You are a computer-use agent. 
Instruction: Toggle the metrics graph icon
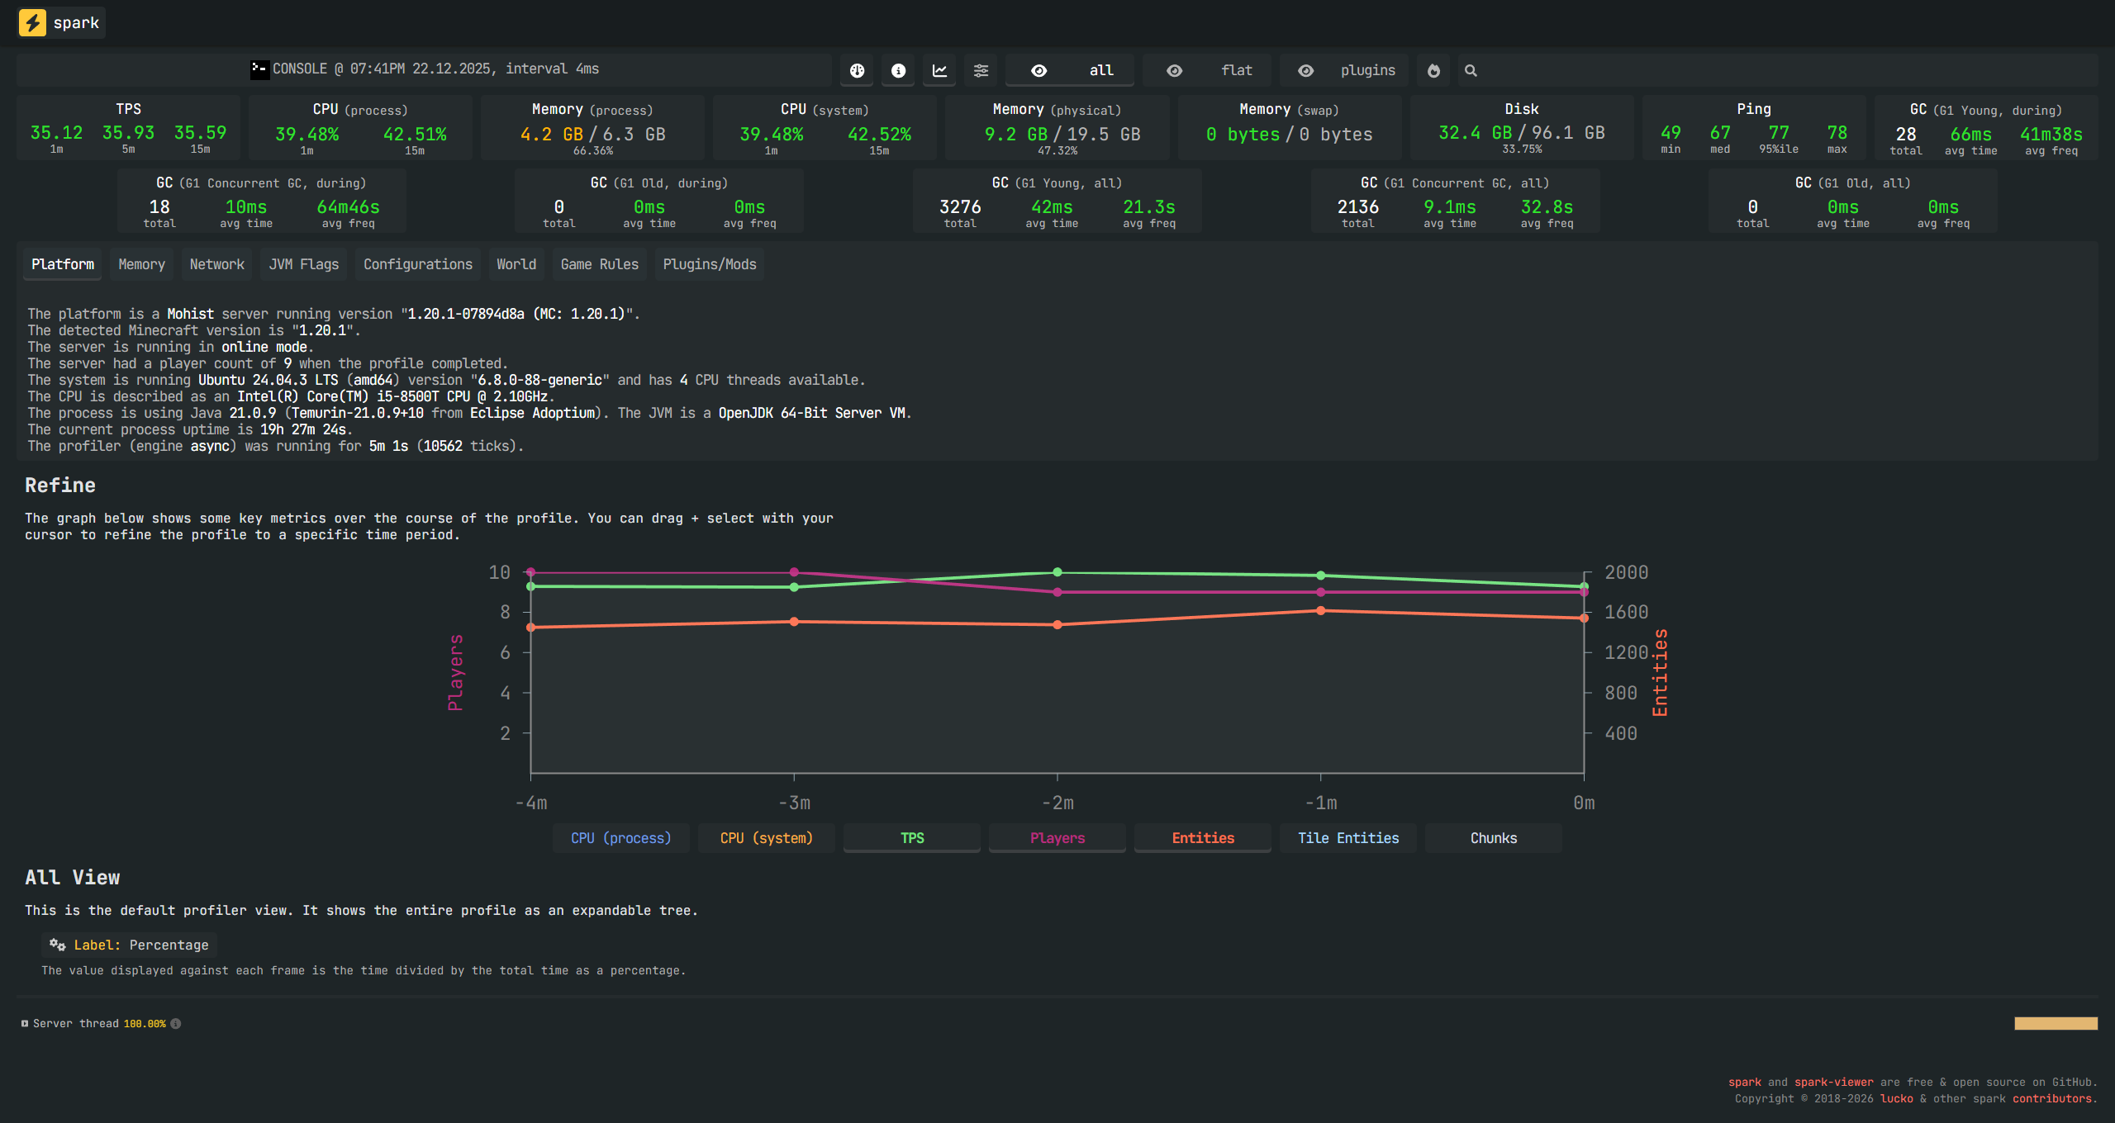pos(939,71)
